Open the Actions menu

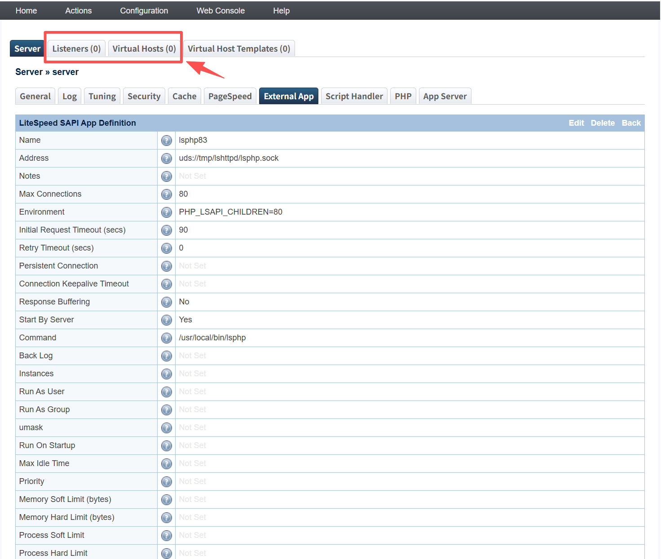pyautogui.click(x=78, y=11)
